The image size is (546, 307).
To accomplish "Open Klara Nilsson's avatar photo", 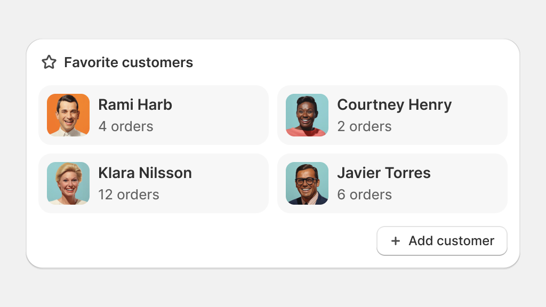I will 68,183.
